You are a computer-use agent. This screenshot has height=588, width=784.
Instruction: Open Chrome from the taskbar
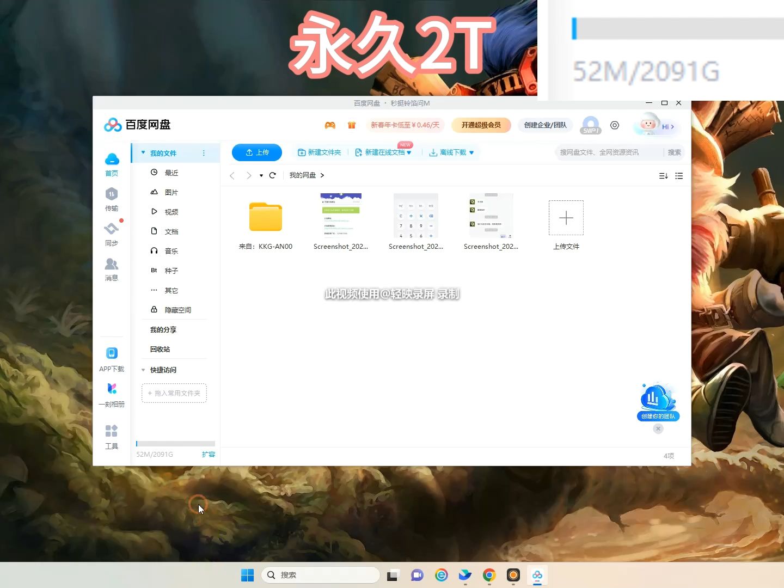[x=489, y=575]
